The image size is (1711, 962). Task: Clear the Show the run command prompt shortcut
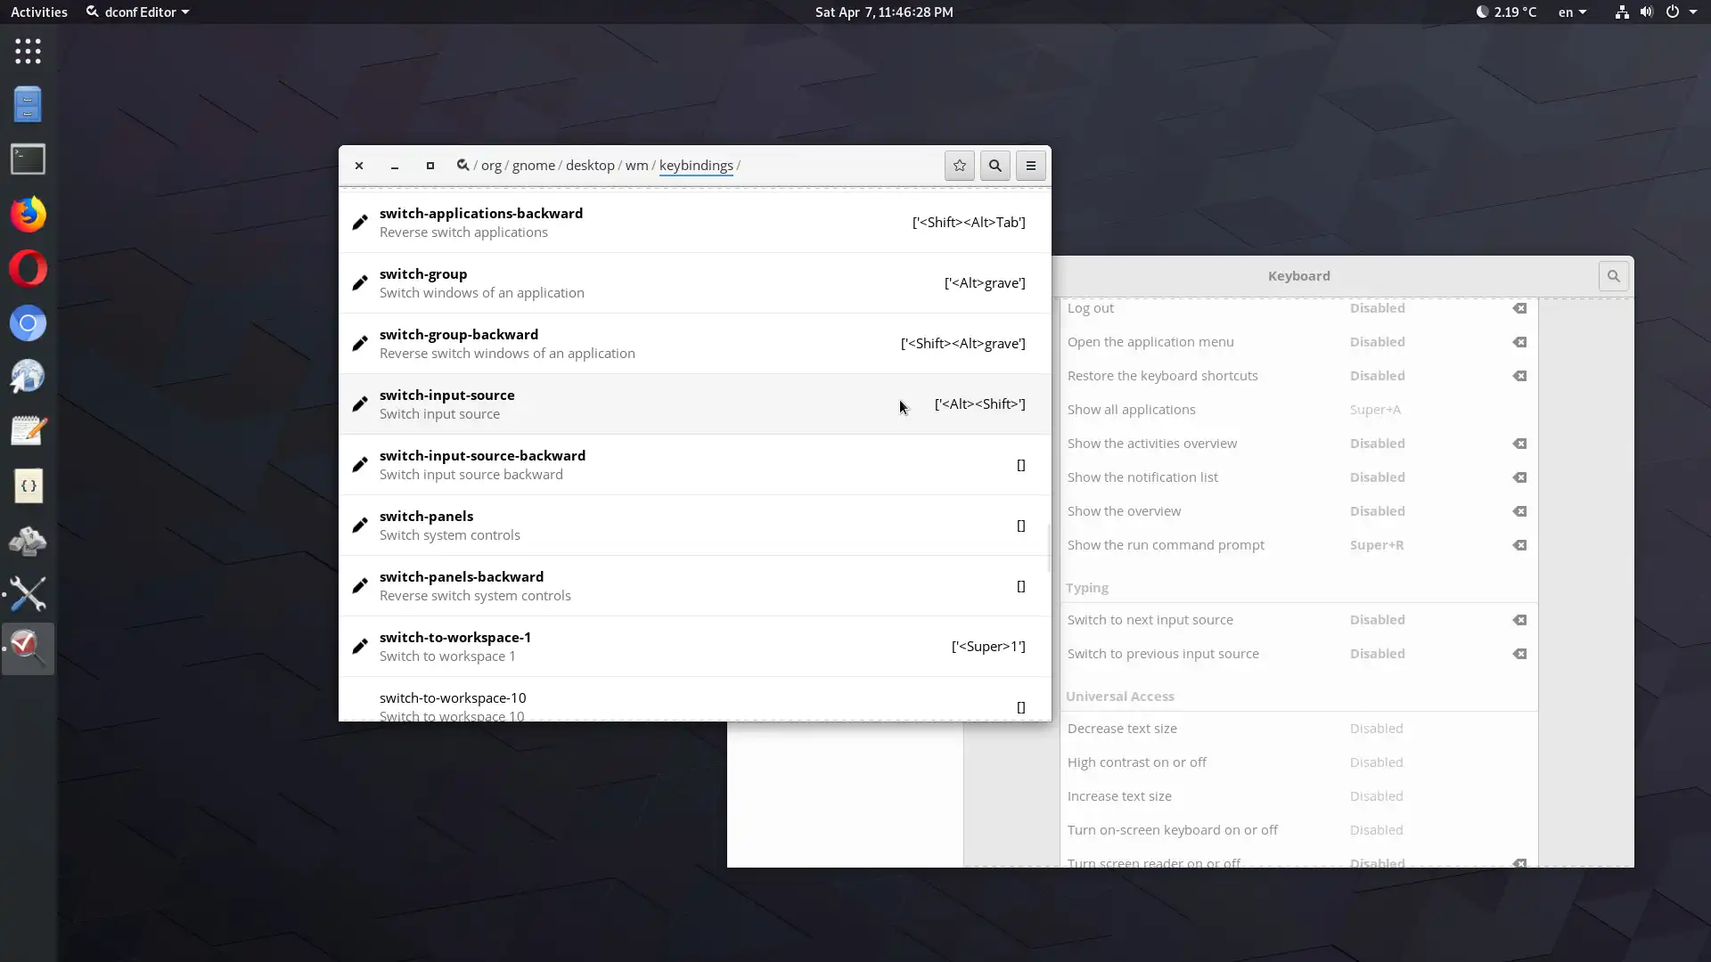[x=1519, y=545]
